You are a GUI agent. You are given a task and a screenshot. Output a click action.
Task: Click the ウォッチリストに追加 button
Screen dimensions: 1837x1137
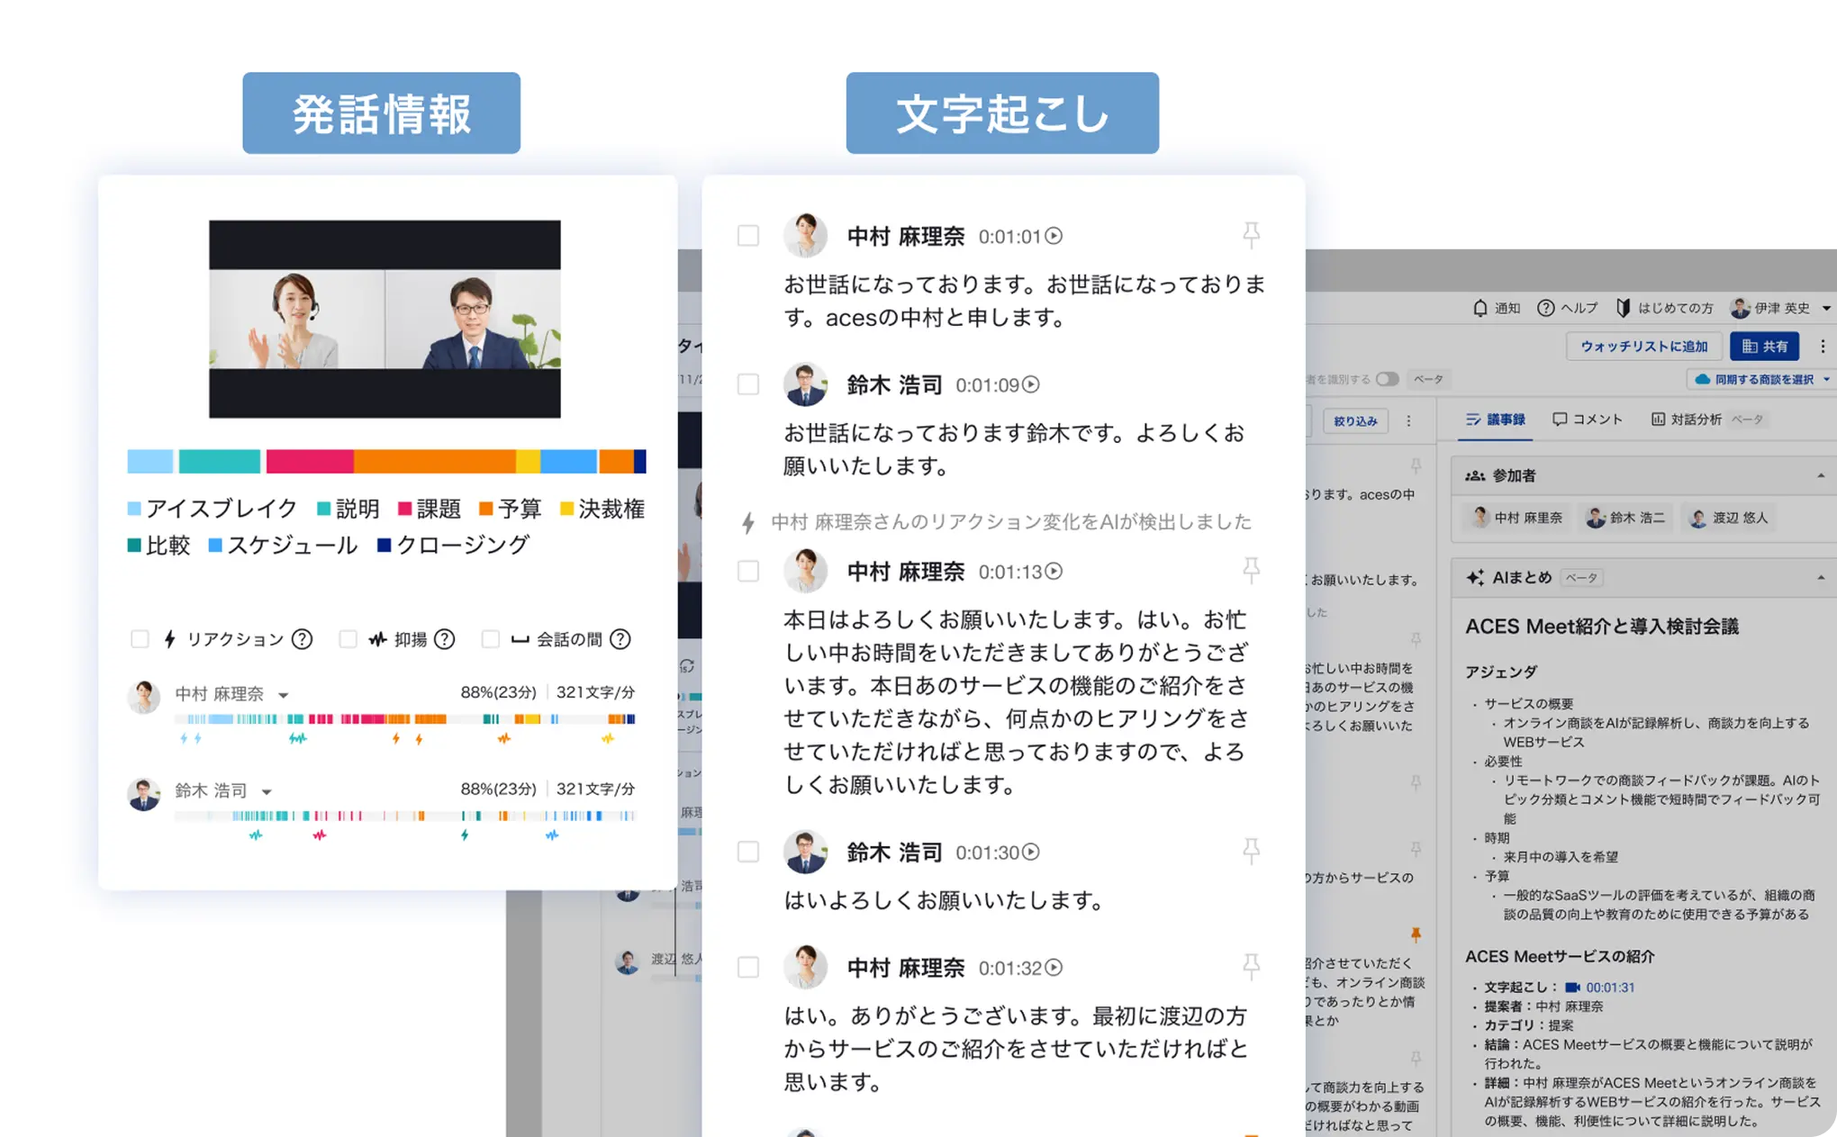(x=1643, y=347)
